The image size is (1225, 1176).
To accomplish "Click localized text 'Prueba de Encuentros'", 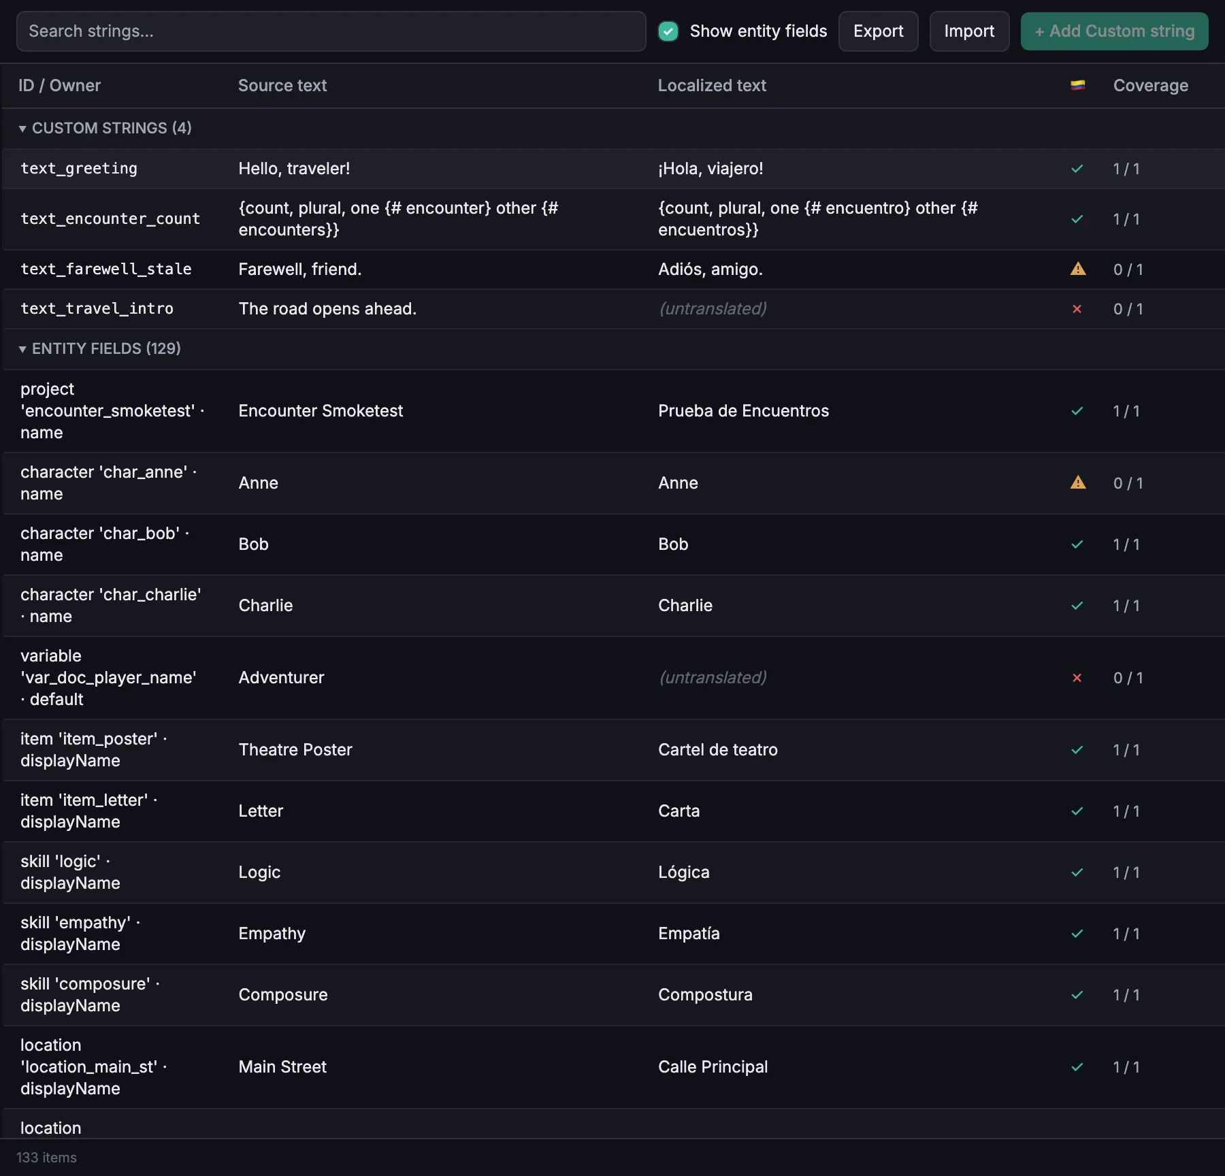I will pyautogui.click(x=743, y=411).
